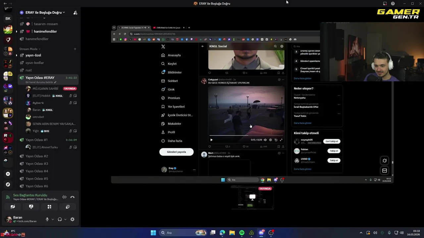Click the Baran user profile avatar
This screenshot has height=238, width=424.
point(8,219)
